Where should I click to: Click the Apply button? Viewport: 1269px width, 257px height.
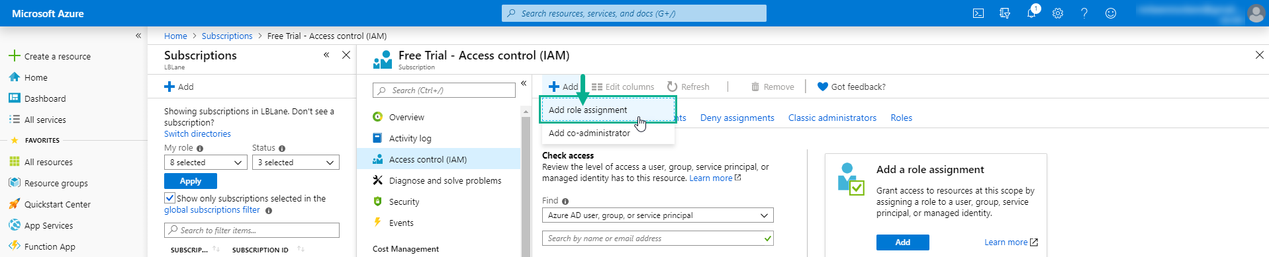191,181
